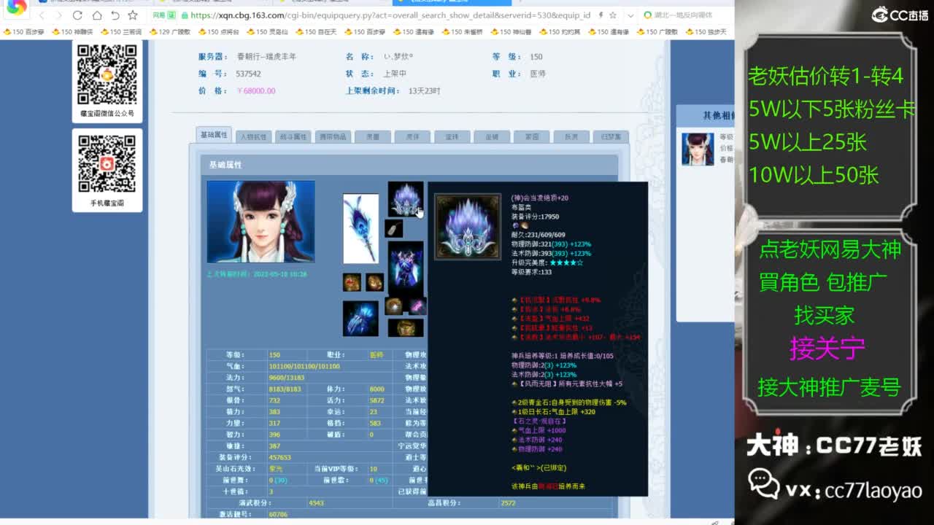Open the 150 朱雀桥 bookmark
This screenshot has width=934, height=525.
click(463, 32)
